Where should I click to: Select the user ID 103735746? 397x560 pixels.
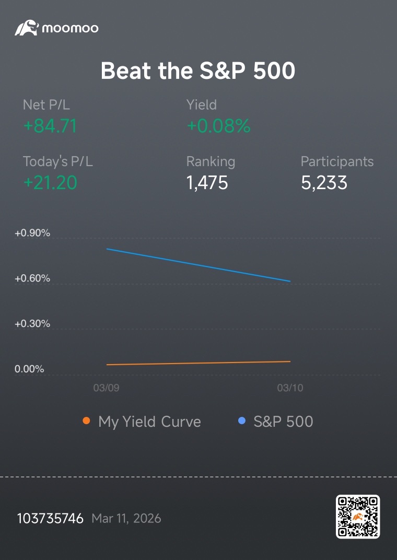[x=50, y=518]
